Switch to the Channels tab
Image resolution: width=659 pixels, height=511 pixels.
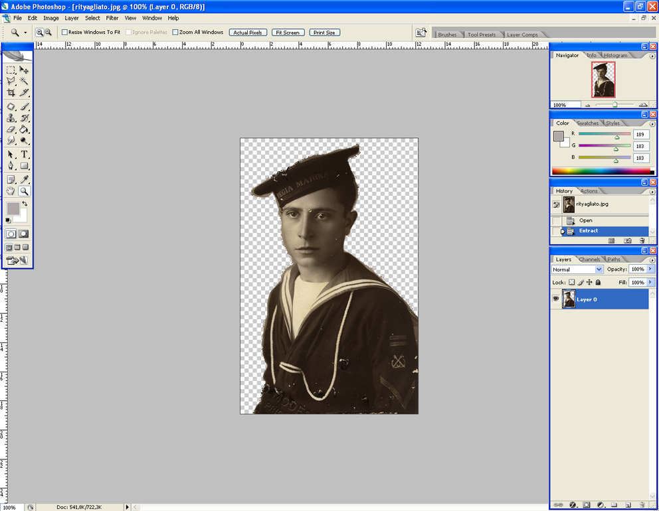[x=589, y=259]
